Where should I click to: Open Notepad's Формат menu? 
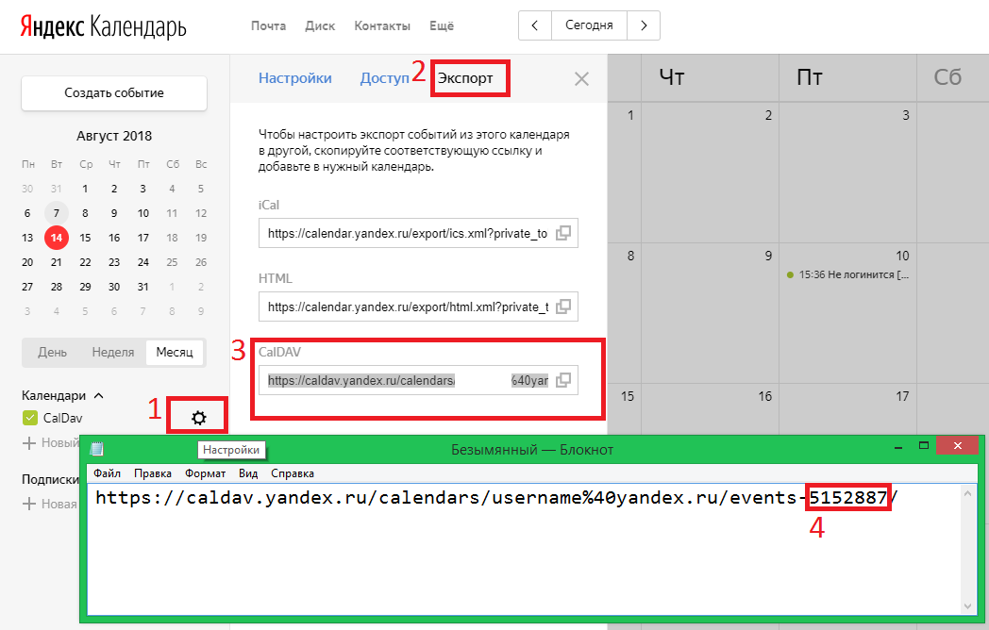[205, 473]
